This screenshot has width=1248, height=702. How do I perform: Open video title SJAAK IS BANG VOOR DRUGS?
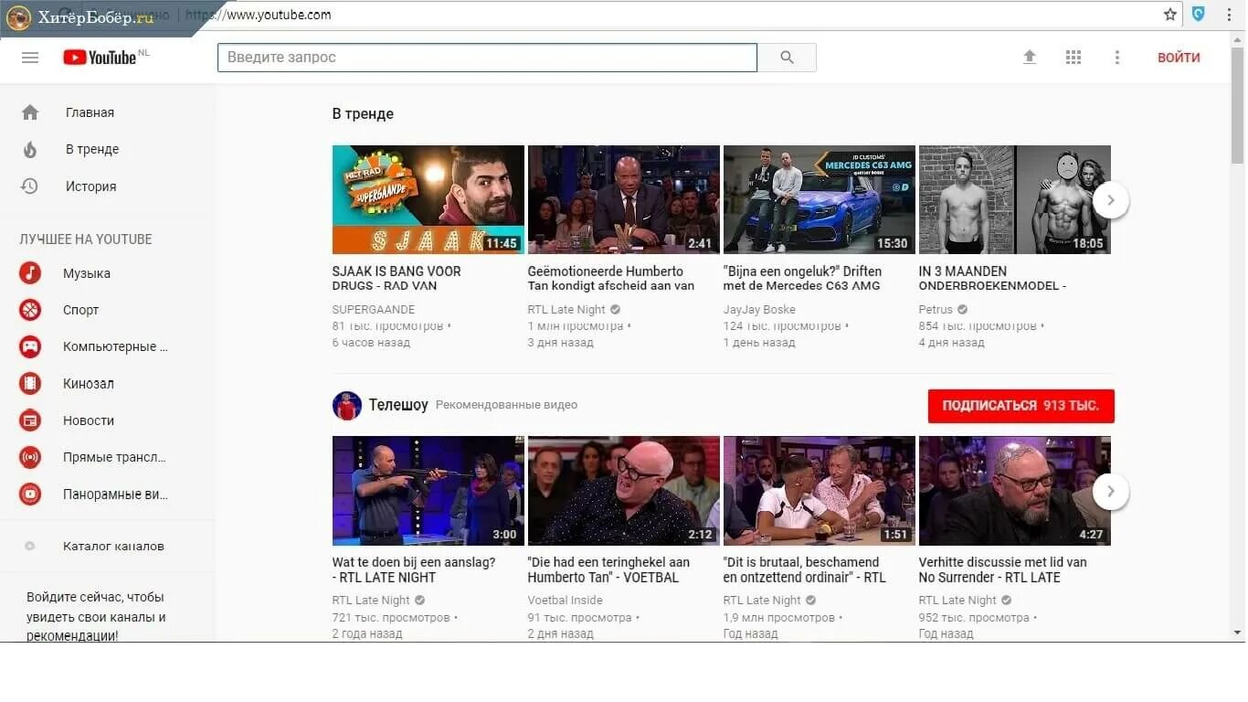pyautogui.click(x=397, y=278)
